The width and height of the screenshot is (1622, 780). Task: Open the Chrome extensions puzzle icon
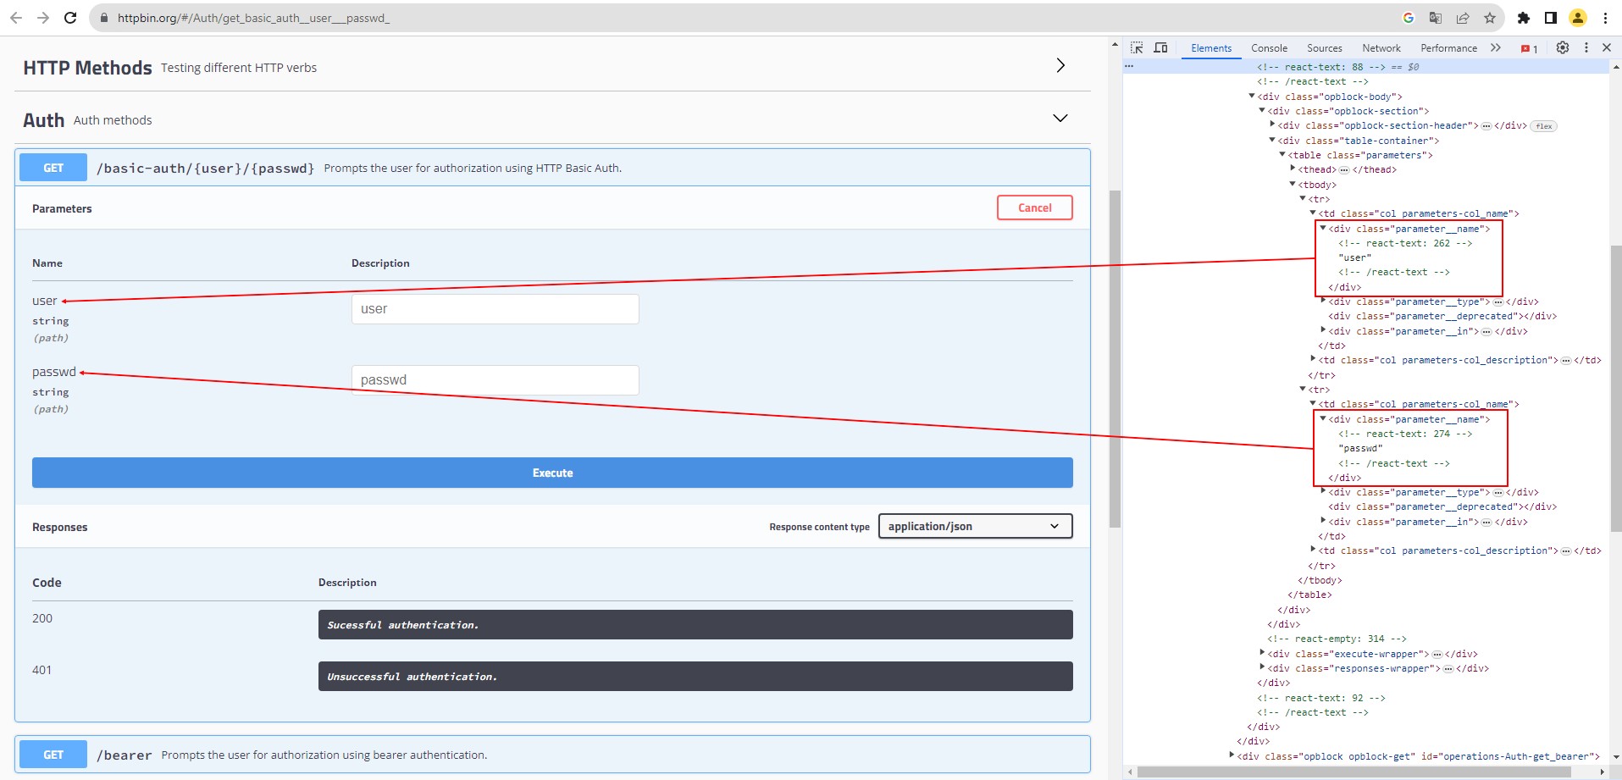coord(1524,18)
